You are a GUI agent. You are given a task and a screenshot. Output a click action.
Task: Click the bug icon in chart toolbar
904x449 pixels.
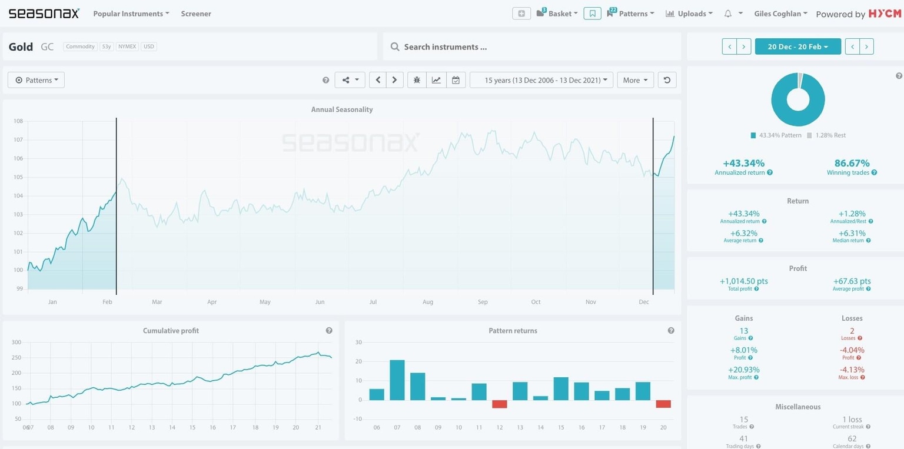coord(417,80)
